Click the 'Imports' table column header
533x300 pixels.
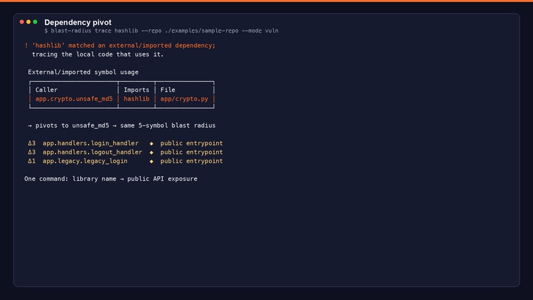(136, 90)
